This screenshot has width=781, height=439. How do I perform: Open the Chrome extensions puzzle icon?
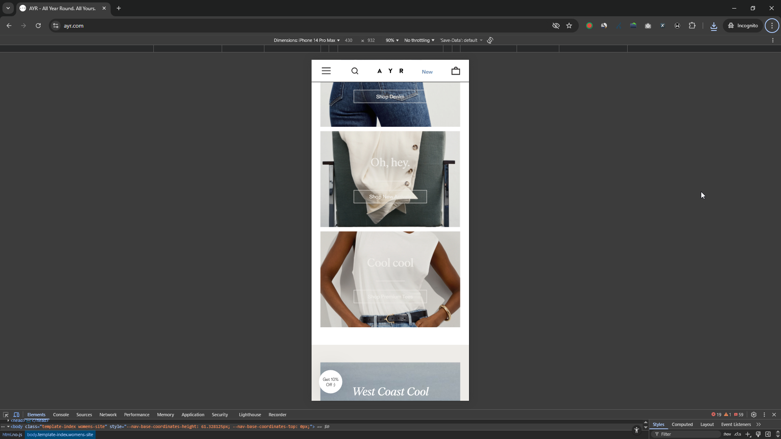point(692,26)
